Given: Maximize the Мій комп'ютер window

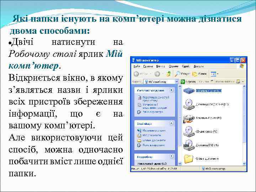Looking at the screenshot, I should pyautogui.click(x=238, y=60).
